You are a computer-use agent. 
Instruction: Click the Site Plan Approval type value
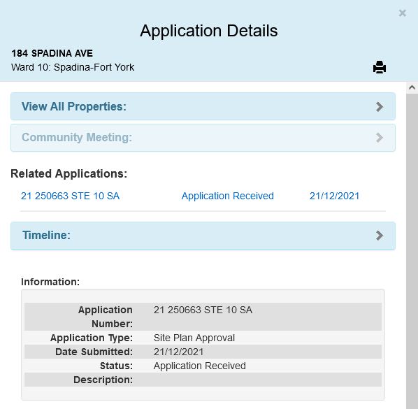point(194,338)
